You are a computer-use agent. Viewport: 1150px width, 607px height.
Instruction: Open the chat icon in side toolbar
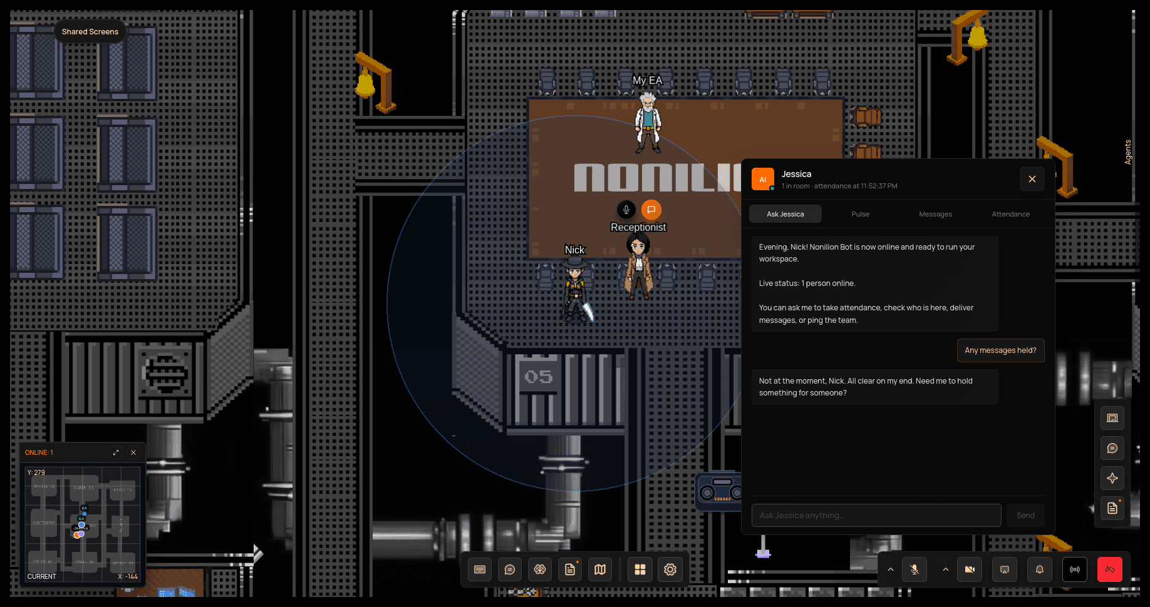(x=1112, y=448)
